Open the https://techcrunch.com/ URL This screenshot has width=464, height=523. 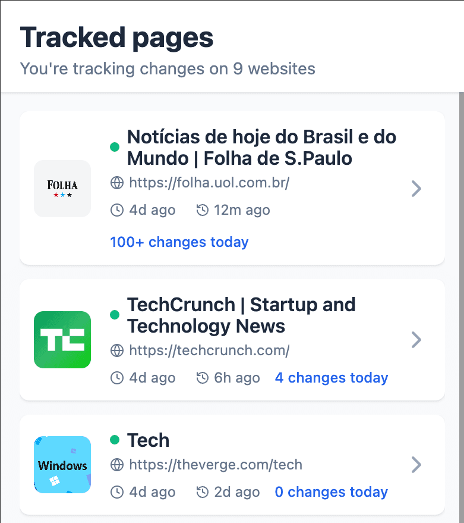pos(209,350)
